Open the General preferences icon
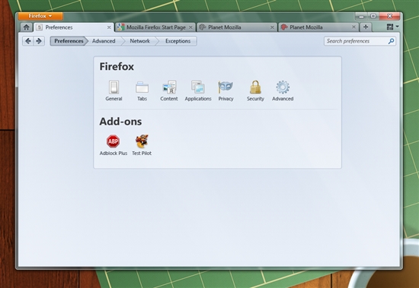The height and width of the screenshot is (288, 419). coord(114,87)
